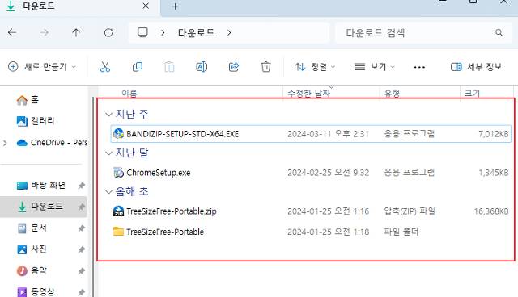This screenshot has height=297, width=518.
Task: Select ChromeSetup.exe file name
Action: click(x=159, y=173)
